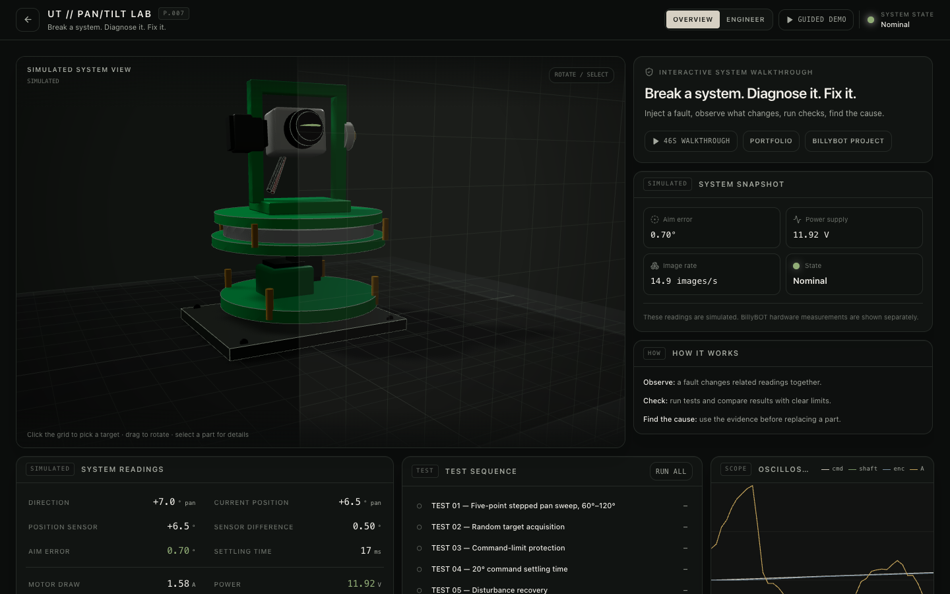Toggle the shaft trace in oscilloscope legend
Screen dimensions: 950x594
pyautogui.click(x=863, y=469)
